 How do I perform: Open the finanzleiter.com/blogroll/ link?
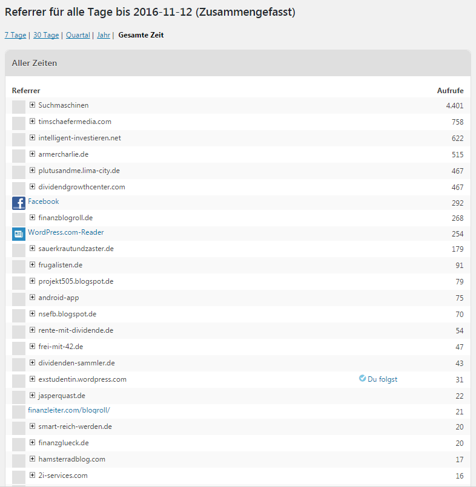68,410
